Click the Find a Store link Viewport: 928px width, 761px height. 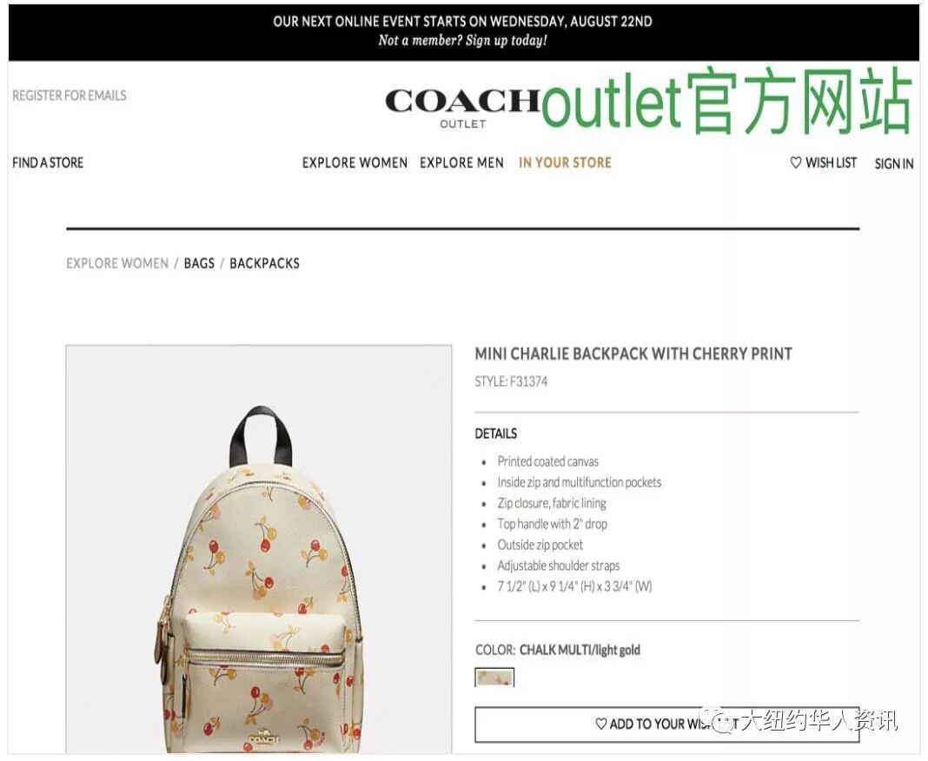pos(48,162)
